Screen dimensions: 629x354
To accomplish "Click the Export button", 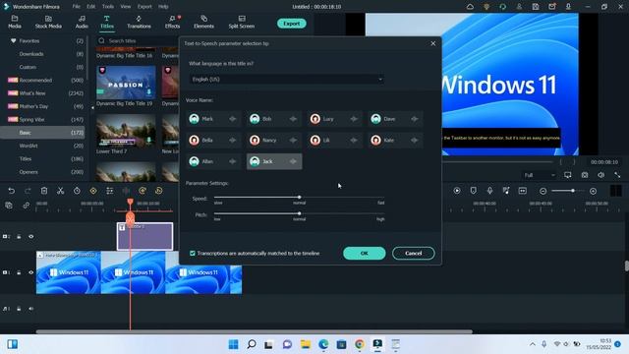I will [292, 24].
